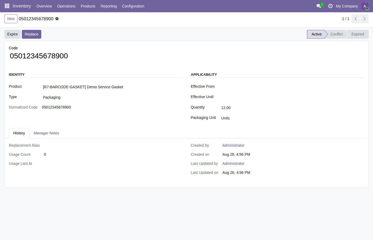Click the Usage Count value 0

click(45, 154)
